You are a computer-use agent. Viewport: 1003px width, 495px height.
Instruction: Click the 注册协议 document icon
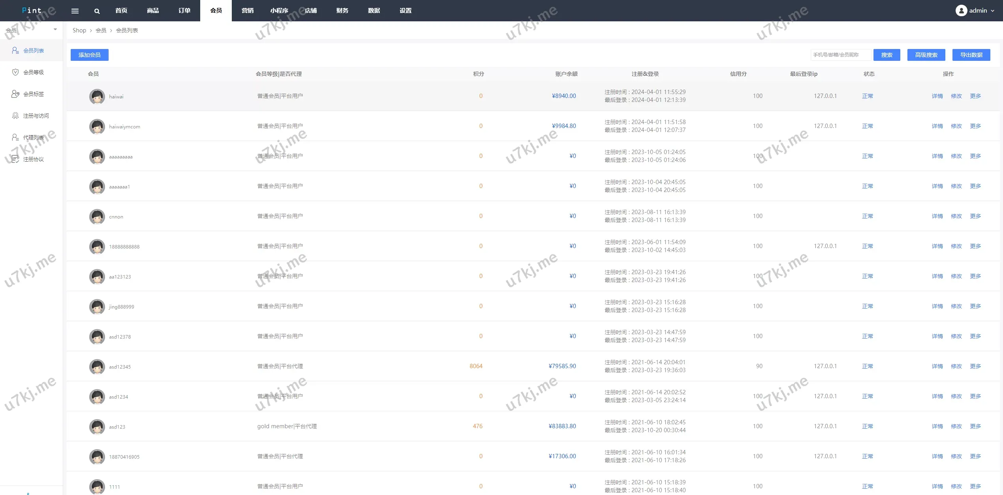(x=15, y=159)
